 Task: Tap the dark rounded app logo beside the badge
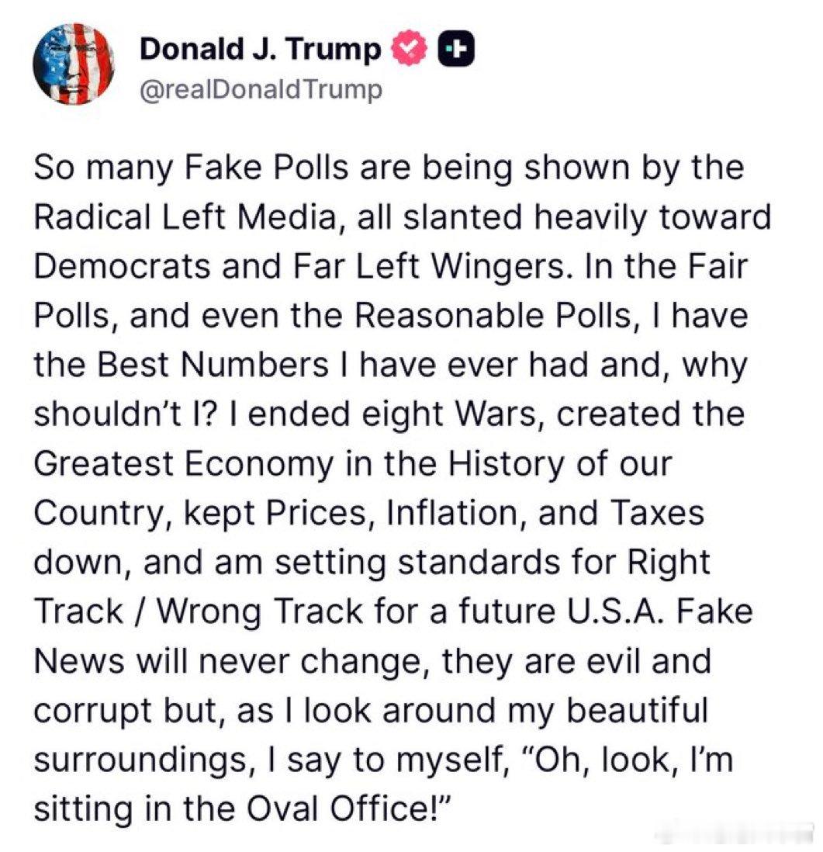coord(457,48)
